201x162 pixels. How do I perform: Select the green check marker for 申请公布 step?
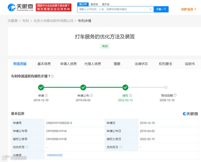point(83,88)
